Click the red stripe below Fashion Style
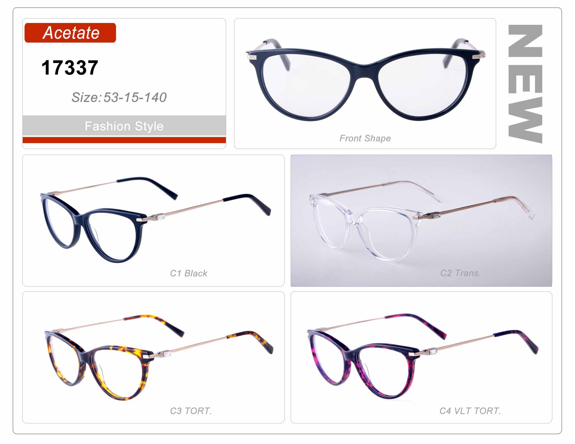The image size is (575, 444). pos(124,140)
